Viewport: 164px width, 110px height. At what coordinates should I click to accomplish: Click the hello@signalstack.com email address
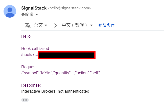(69, 8)
